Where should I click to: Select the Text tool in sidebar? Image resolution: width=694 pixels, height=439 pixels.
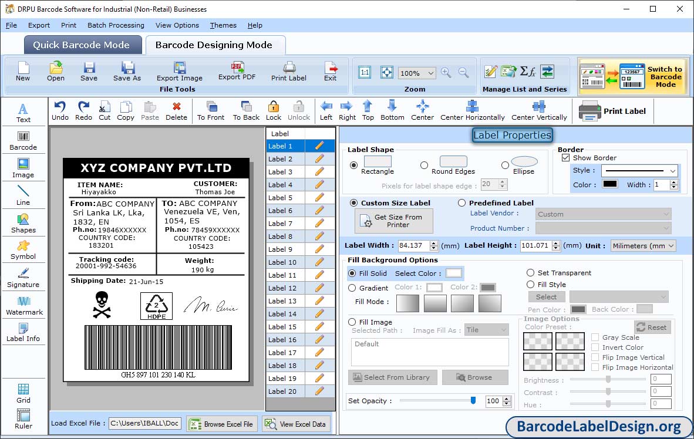pos(23,113)
